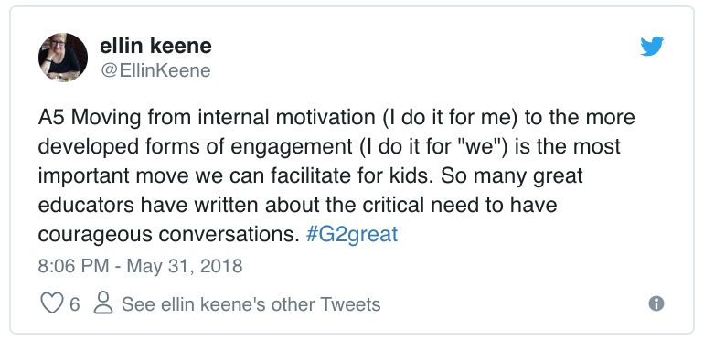Viewport: 704px width, 340px height.
Task: Like the tweet with the heart icon
Action: (x=52, y=303)
